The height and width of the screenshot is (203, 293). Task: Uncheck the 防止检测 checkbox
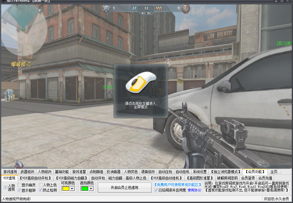coord(41,190)
